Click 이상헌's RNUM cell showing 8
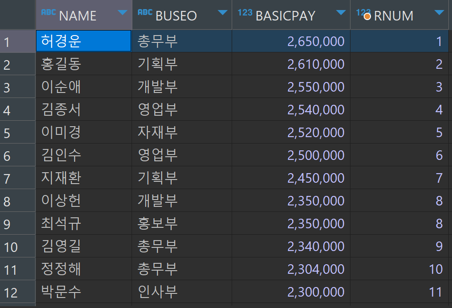The height and width of the screenshot is (308, 452). (400, 201)
